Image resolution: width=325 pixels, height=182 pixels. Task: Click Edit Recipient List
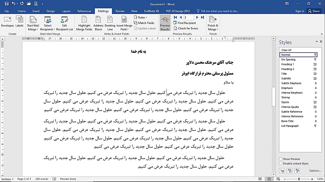coord(64,23)
